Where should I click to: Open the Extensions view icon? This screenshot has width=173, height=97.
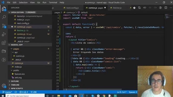pyautogui.click(x=4, y=43)
